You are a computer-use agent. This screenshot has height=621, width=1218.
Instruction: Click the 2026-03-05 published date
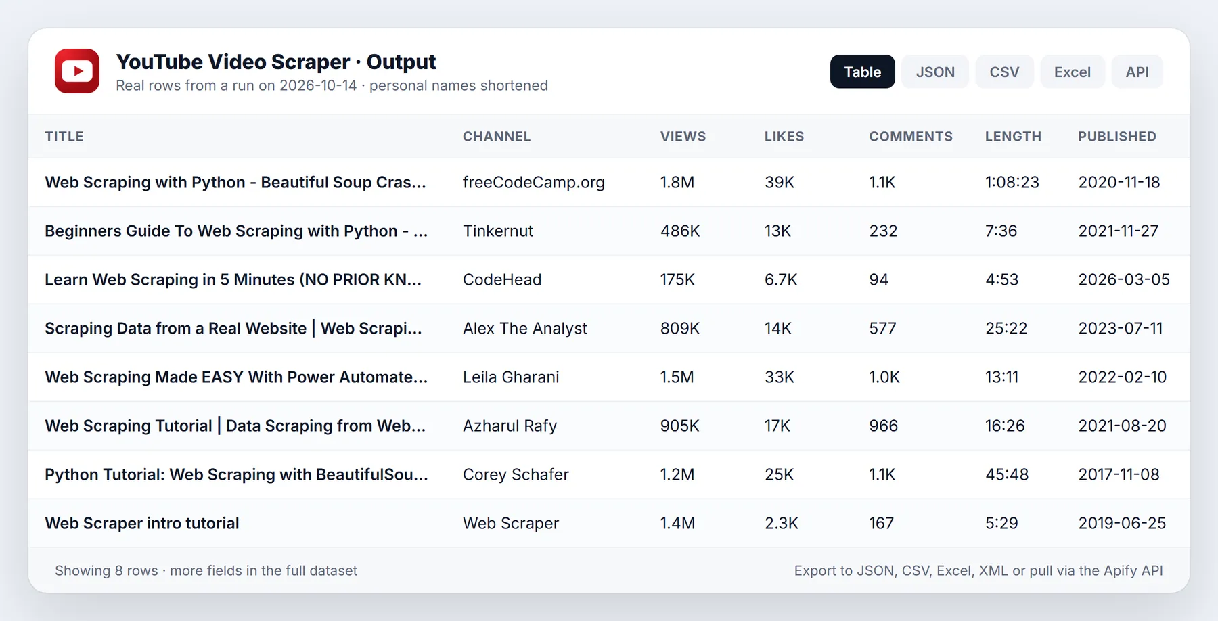tap(1124, 280)
